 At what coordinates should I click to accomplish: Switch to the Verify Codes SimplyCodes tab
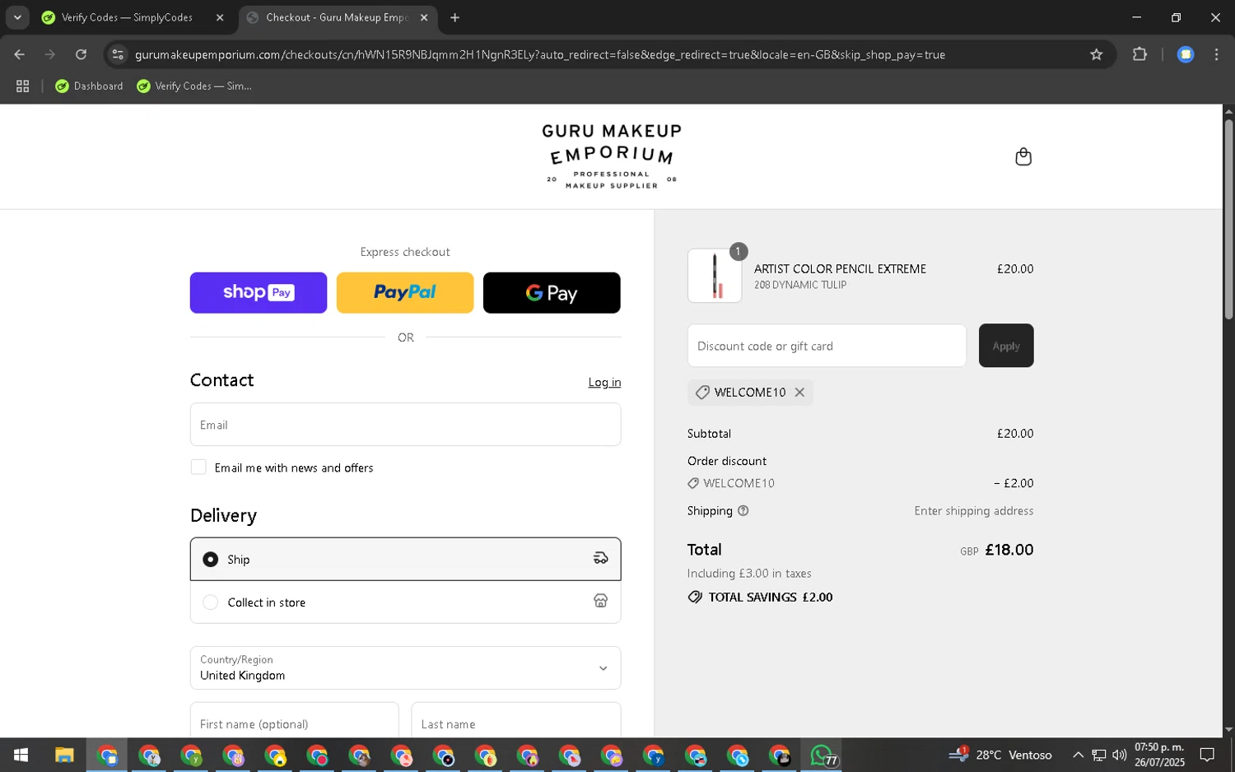coord(128,17)
